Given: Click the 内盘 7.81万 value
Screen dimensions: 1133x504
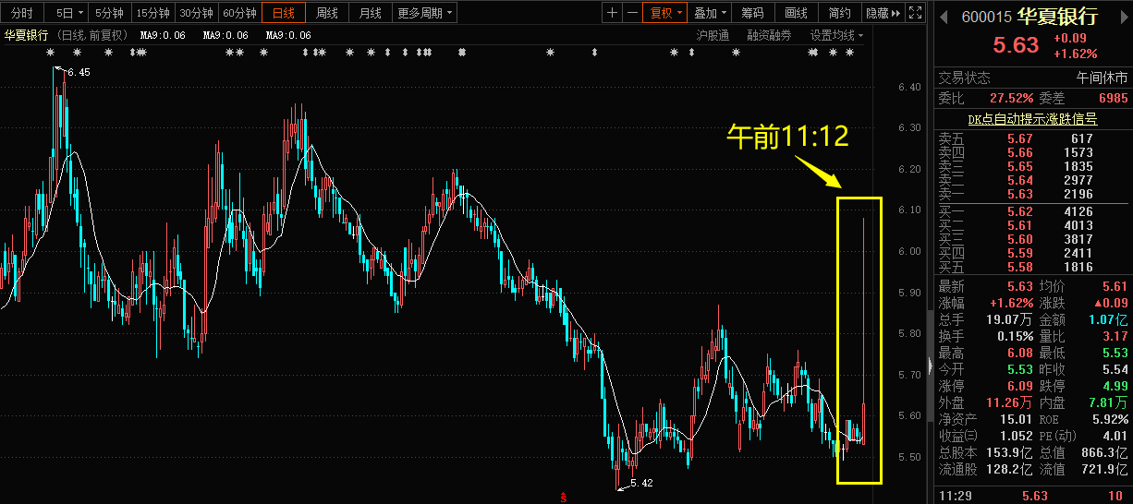Looking at the screenshot, I should pos(1107,402).
